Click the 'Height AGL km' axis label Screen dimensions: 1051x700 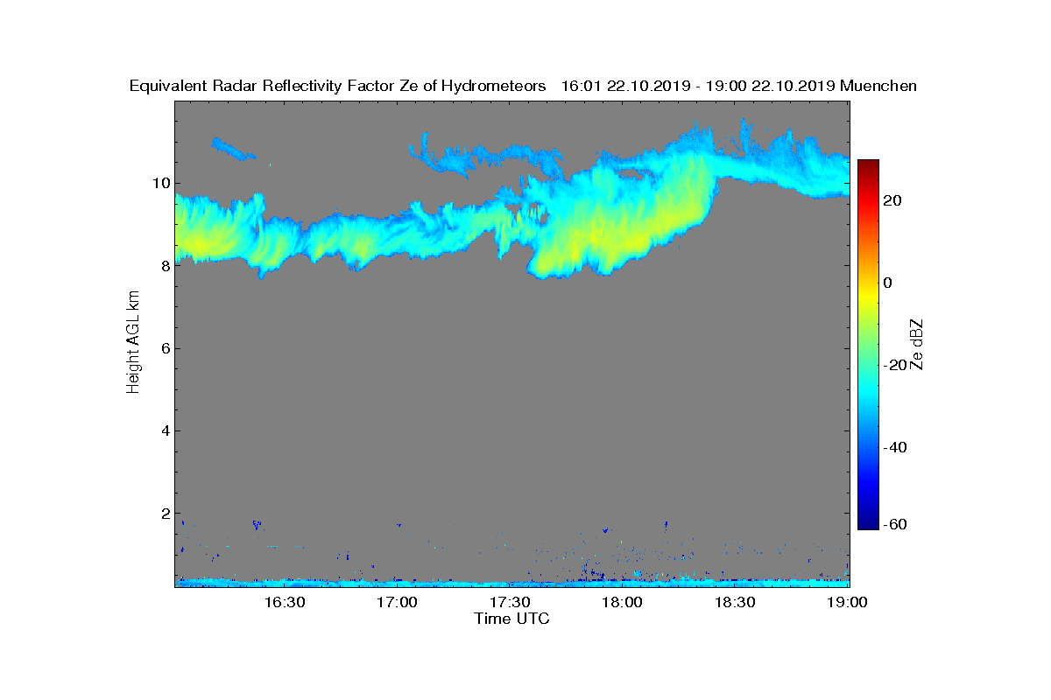(x=133, y=343)
